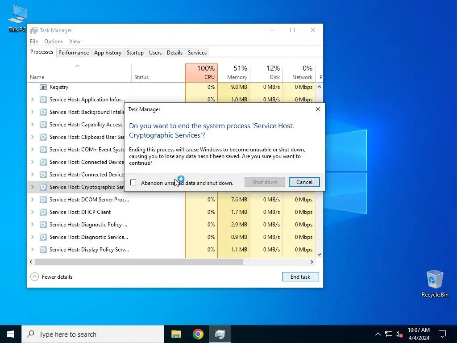The image size is (457, 343).
Task: Click horizontal scrollbar right arrow
Action: tap(312, 262)
